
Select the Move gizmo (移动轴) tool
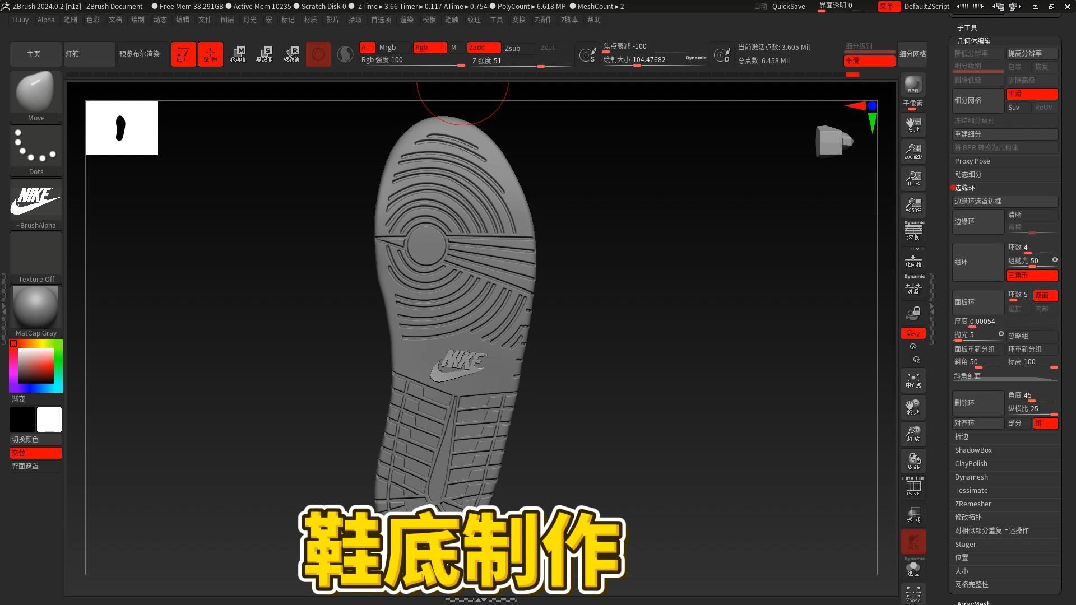tap(238, 54)
